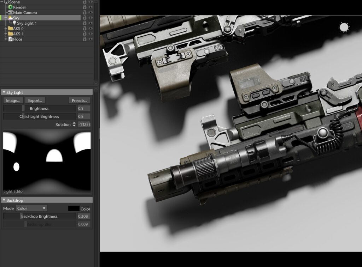Hide Sky Light 1 with eye icon

(x=90, y=23)
